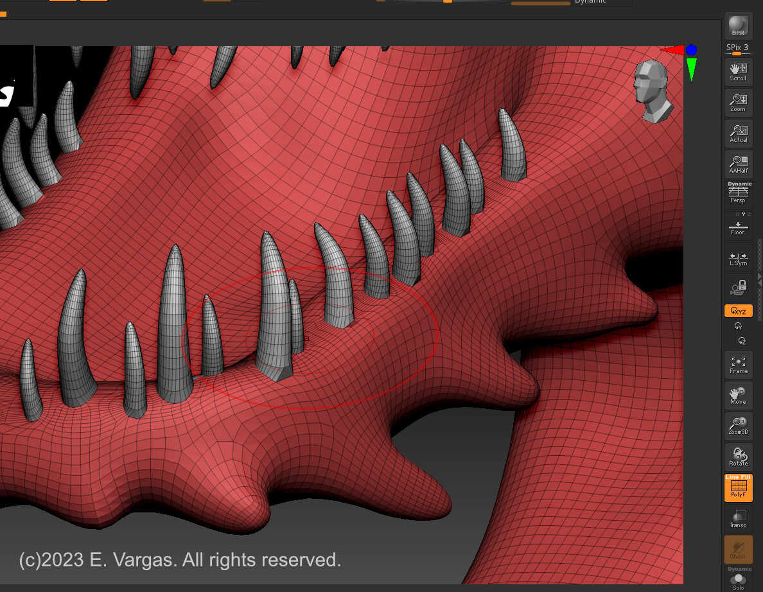Activate the Scroll canvas tool

click(738, 71)
